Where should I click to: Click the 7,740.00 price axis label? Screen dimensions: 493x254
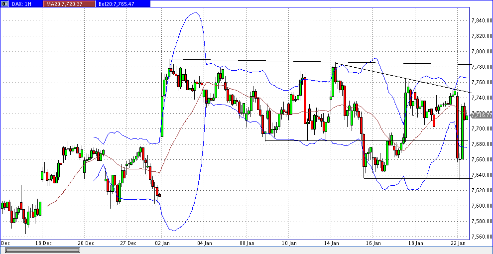pyautogui.click(x=482, y=98)
